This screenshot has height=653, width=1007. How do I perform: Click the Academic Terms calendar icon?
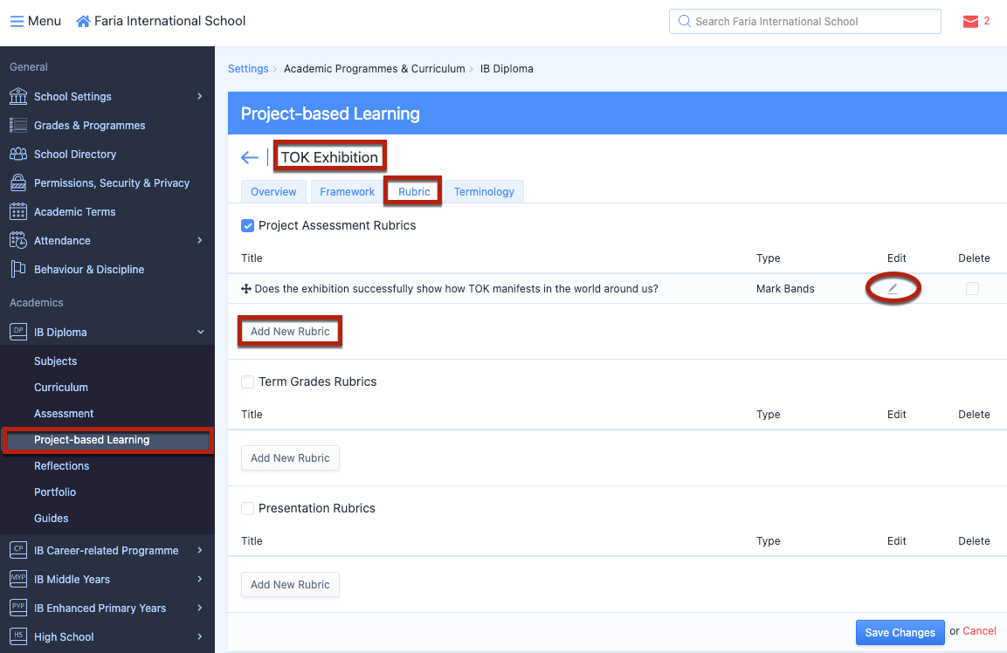[18, 211]
